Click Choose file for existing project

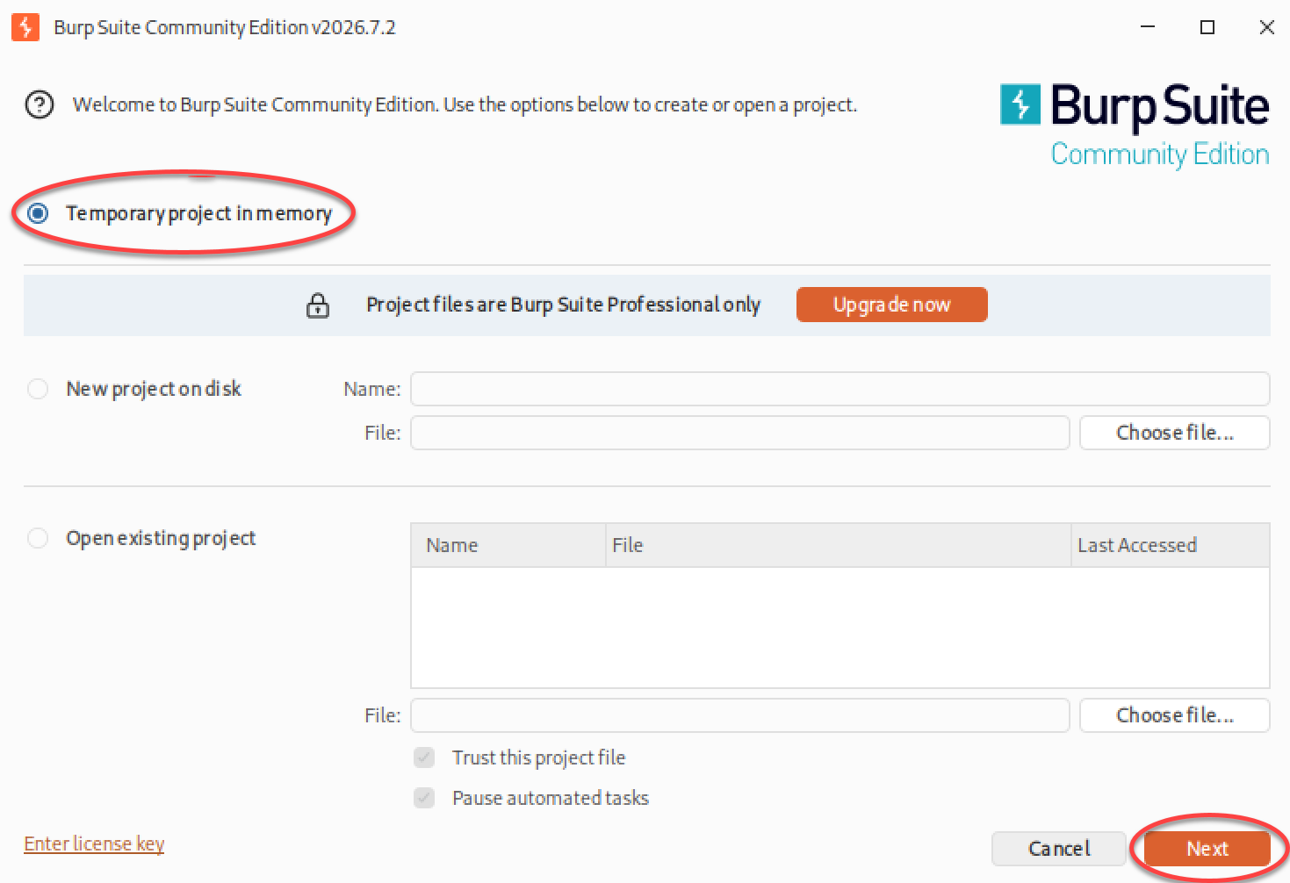(x=1175, y=715)
